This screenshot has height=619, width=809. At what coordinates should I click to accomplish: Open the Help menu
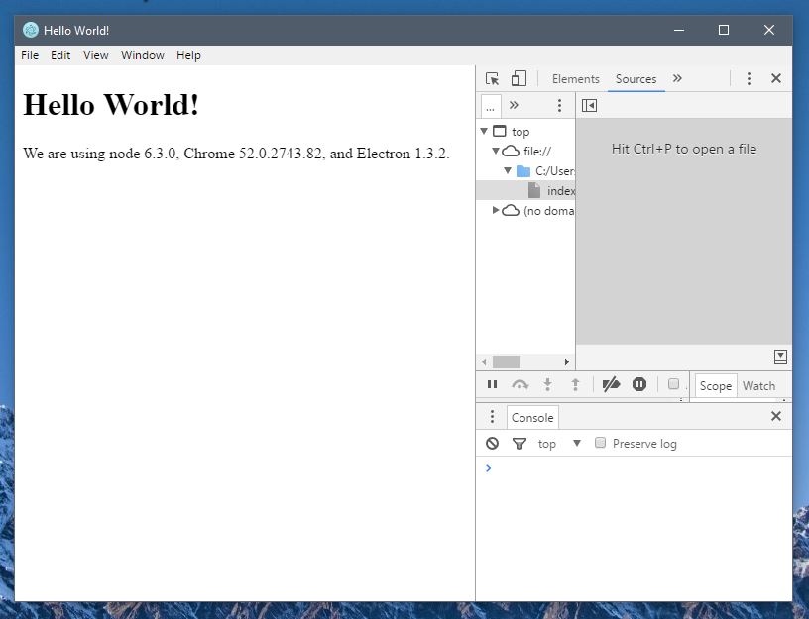click(188, 55)
